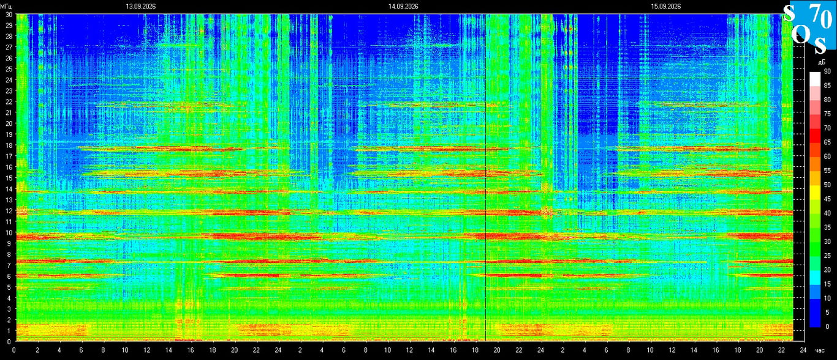Click the 30 tick on the MHz axis
Image resolution: width=837 pixels, height=360 pixels.
point(9,14)
